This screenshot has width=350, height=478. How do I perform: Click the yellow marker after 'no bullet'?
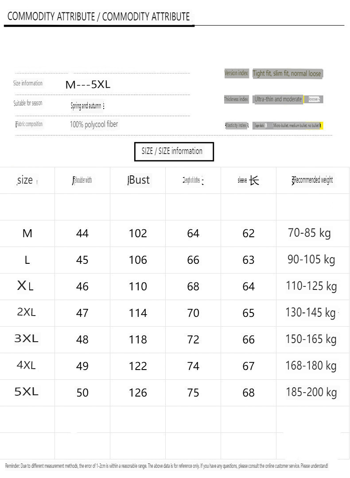pyautogui.click(x=321, y=126)
